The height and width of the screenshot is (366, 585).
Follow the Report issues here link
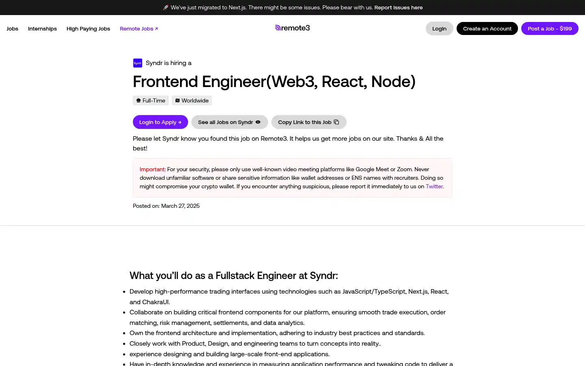(399, 7)
